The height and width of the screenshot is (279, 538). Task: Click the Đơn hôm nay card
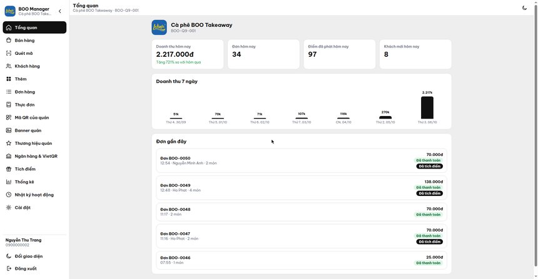point(263,54)
